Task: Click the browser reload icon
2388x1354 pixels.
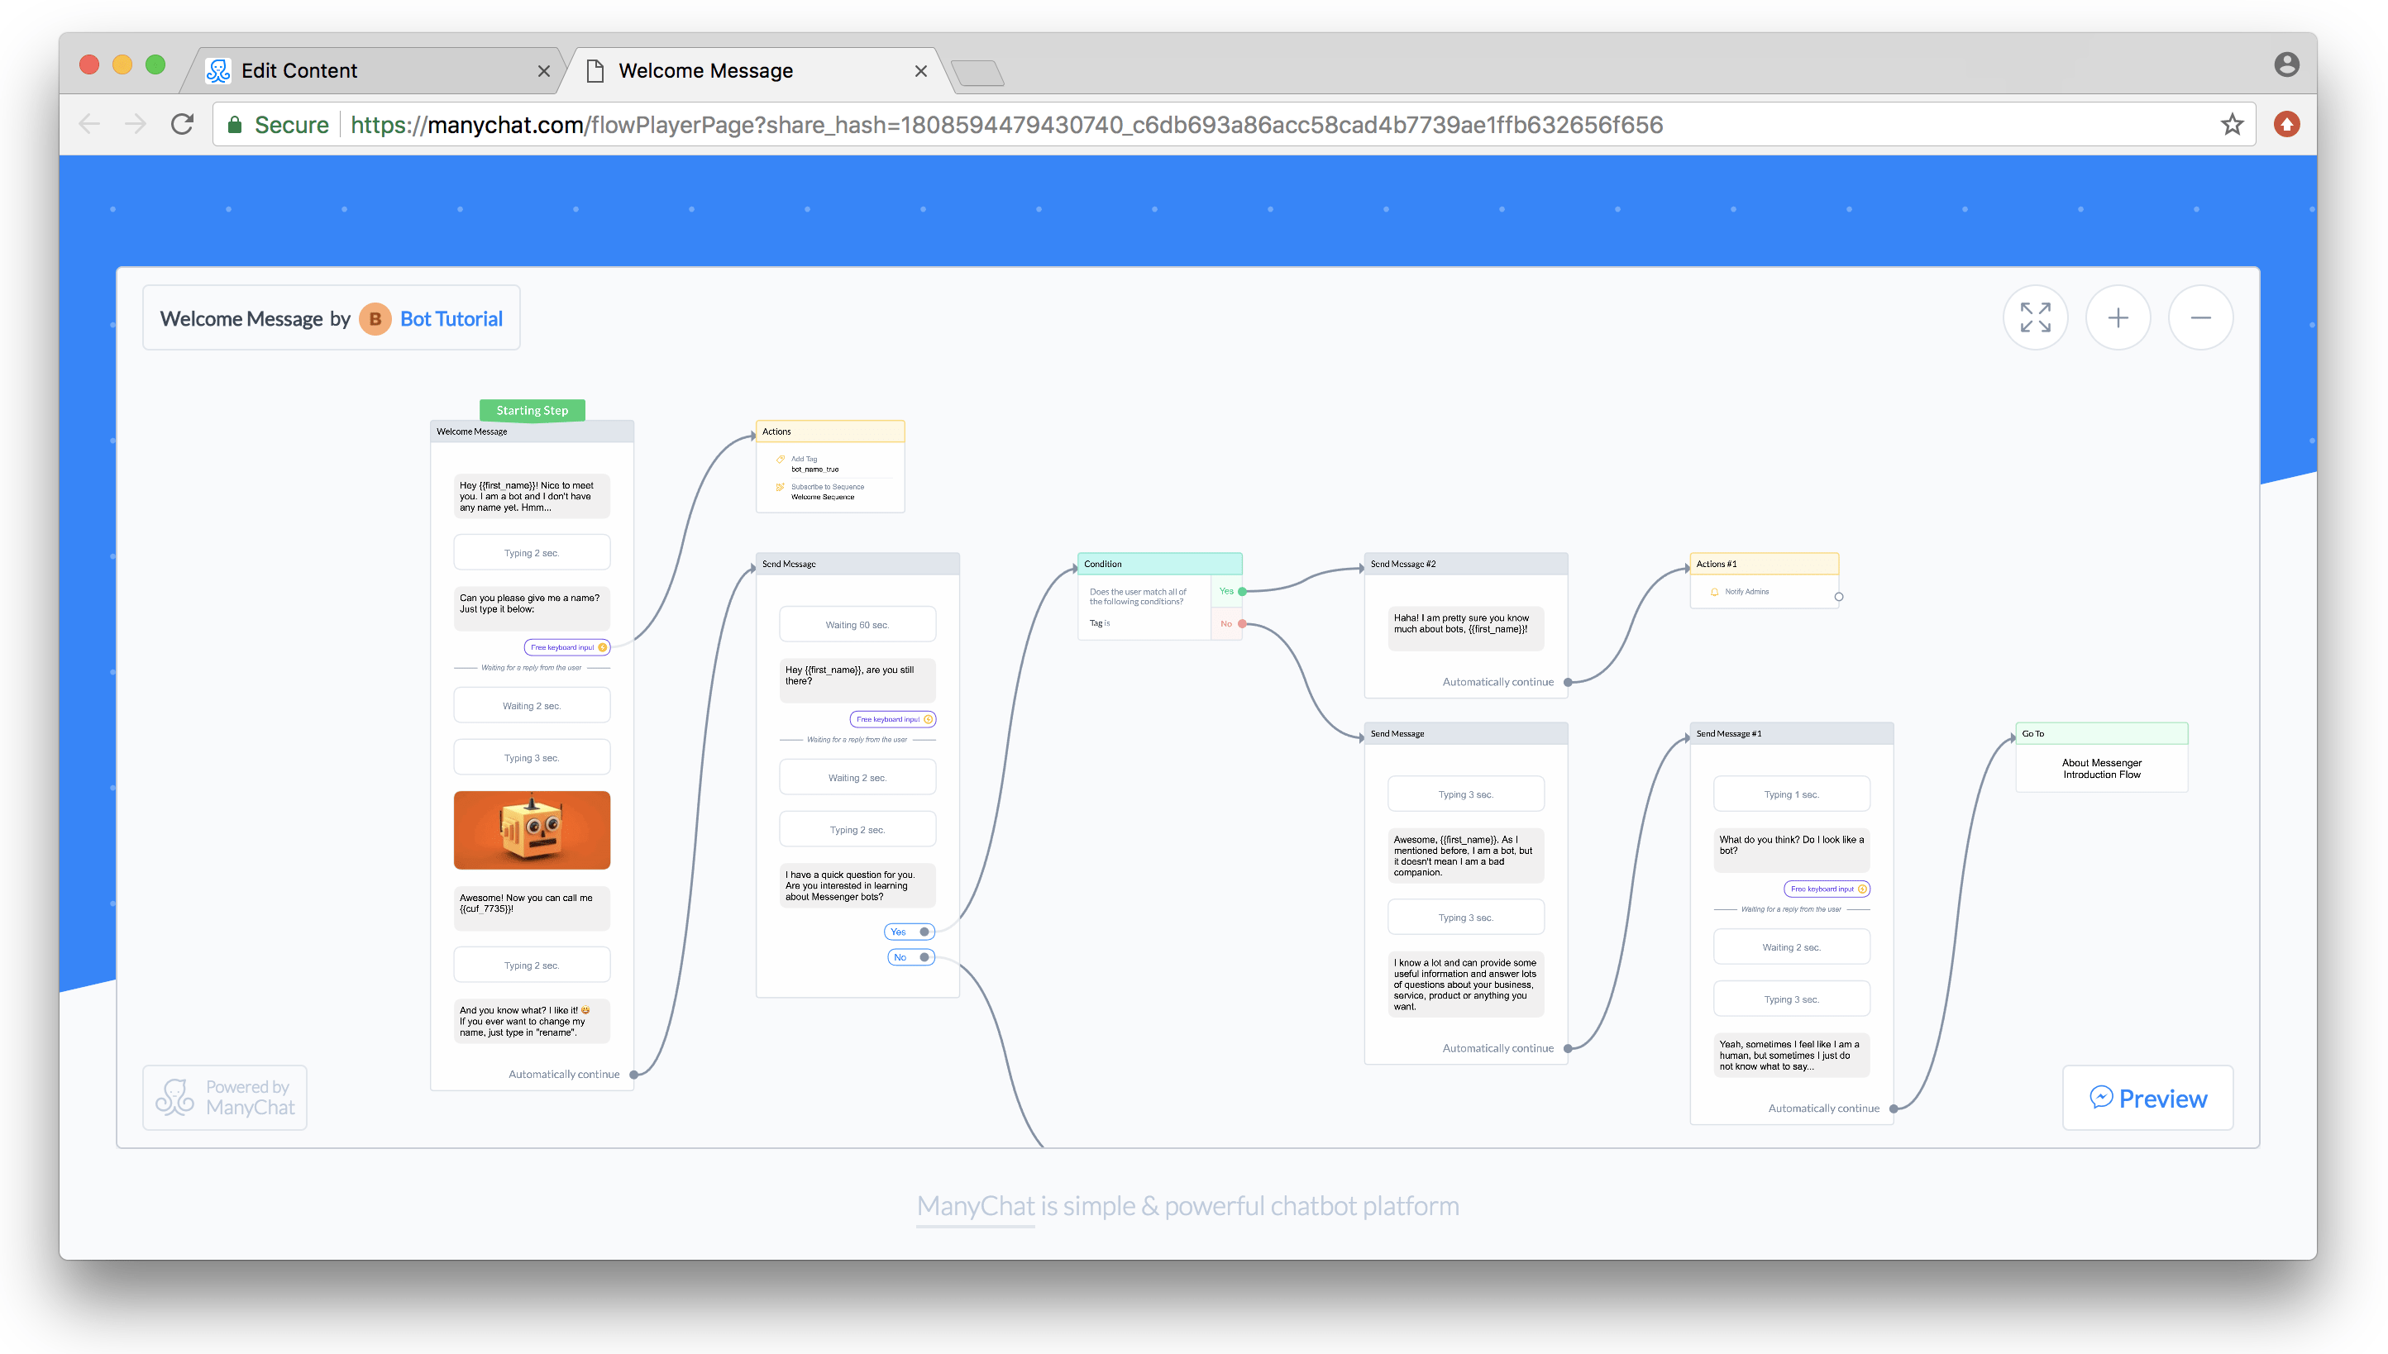Action: 183,124
